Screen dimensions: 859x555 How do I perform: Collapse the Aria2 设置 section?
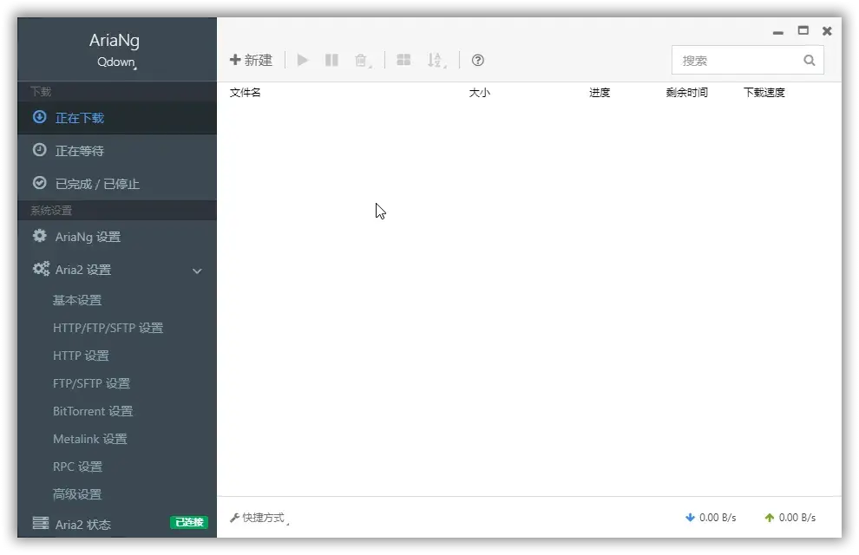(x=117, y=270)
